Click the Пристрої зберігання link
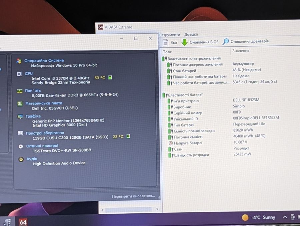Viewport: 300px width, 226px height. point(45,133)
